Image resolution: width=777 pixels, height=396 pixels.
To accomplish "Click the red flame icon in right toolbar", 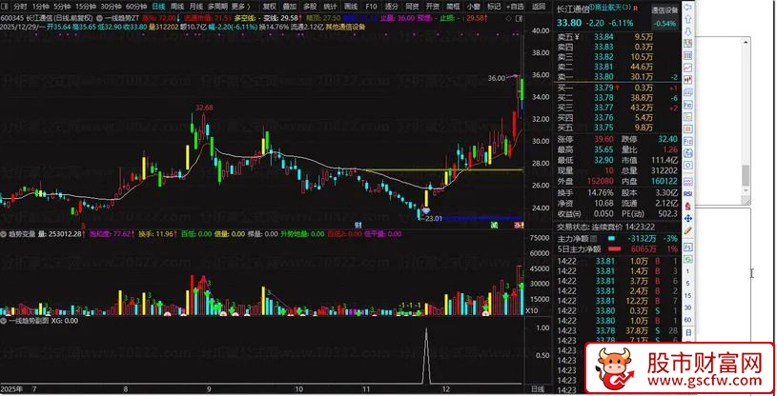I will [688, 206].
